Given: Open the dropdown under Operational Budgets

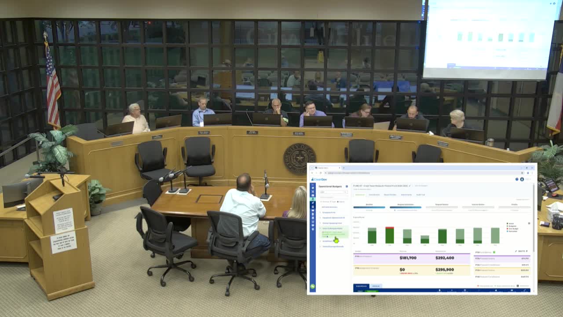Looking at the screenshot, I should pyautogui.click(x=333, y=192).
